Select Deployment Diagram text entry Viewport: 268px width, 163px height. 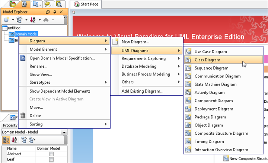point(214,109)
